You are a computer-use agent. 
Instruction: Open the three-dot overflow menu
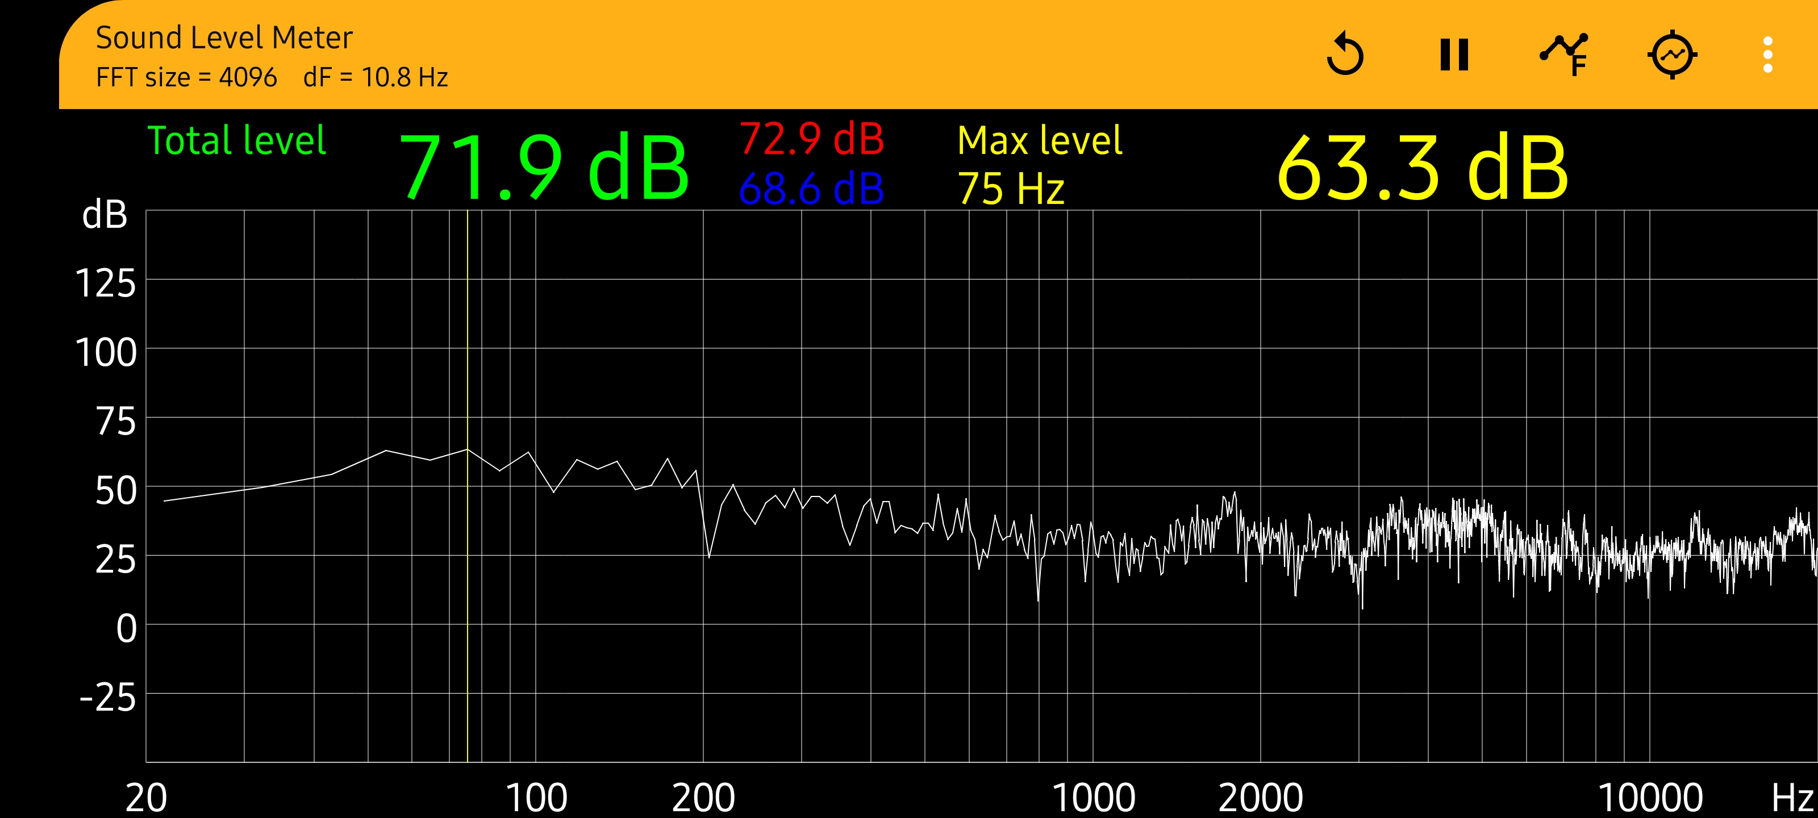pos(1767,55)
